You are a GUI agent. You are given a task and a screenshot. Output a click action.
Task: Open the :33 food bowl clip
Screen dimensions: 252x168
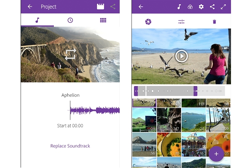(169, 144)
